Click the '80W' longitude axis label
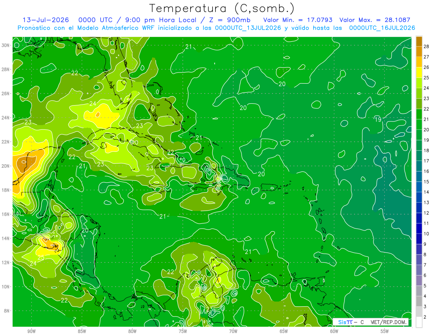The height and width of the screenshot is (336, 436). coord(132,331)
